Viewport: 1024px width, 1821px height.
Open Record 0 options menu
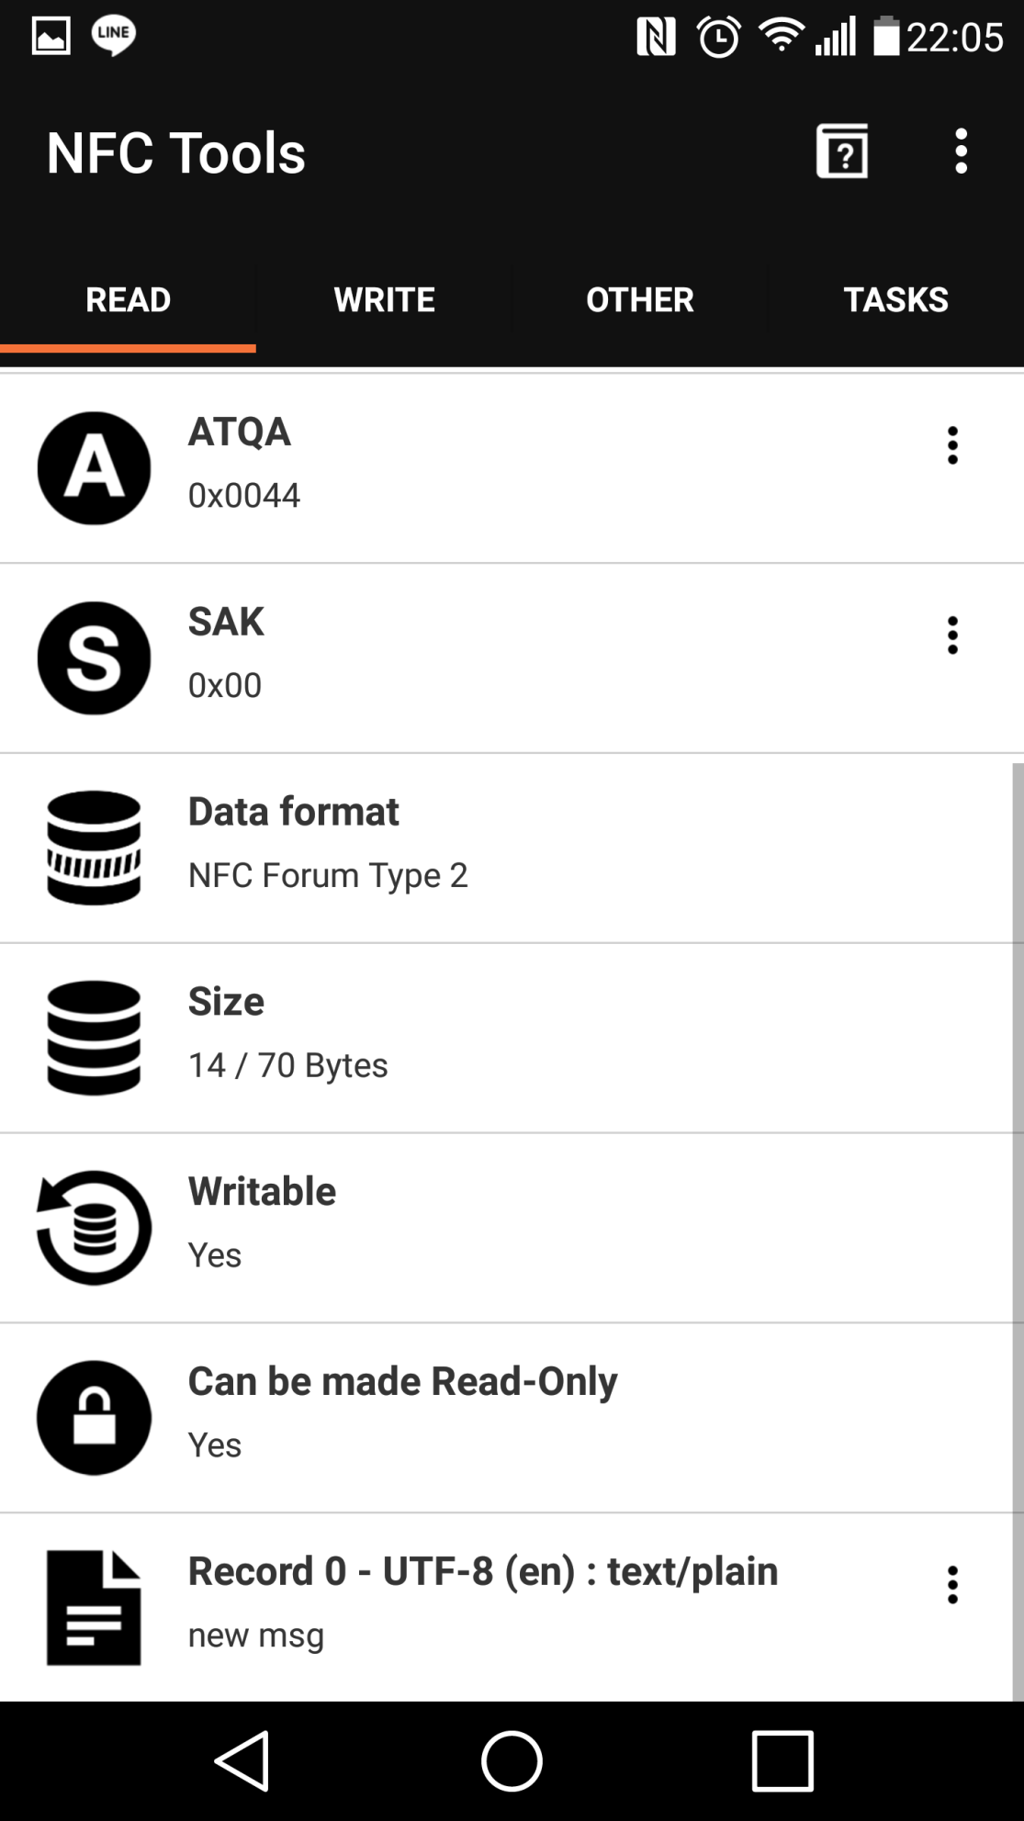tap(952, 1585)
